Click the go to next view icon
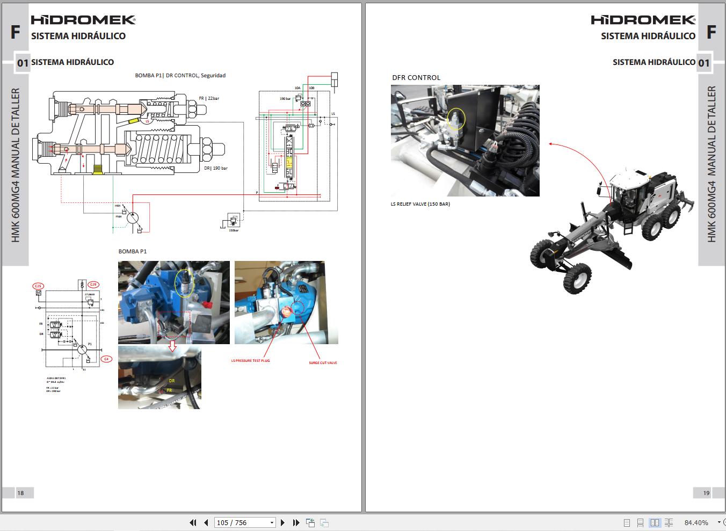 point(324,522)
